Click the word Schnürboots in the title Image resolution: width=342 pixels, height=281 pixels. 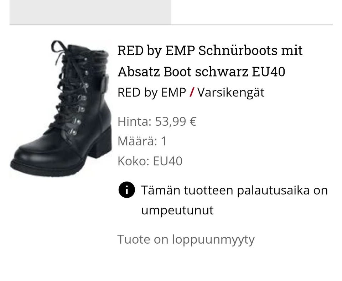pyautogui.click(x=238, y=50)
